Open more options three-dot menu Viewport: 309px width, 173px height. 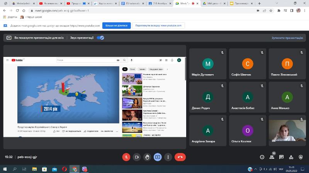[168, 157]
